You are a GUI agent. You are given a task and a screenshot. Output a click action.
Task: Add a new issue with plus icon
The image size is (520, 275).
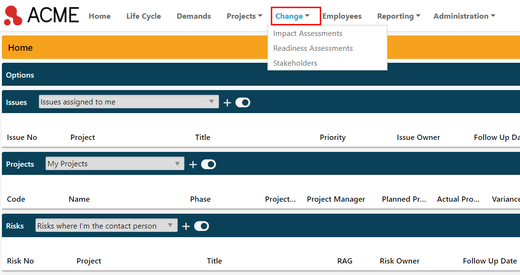227,103
